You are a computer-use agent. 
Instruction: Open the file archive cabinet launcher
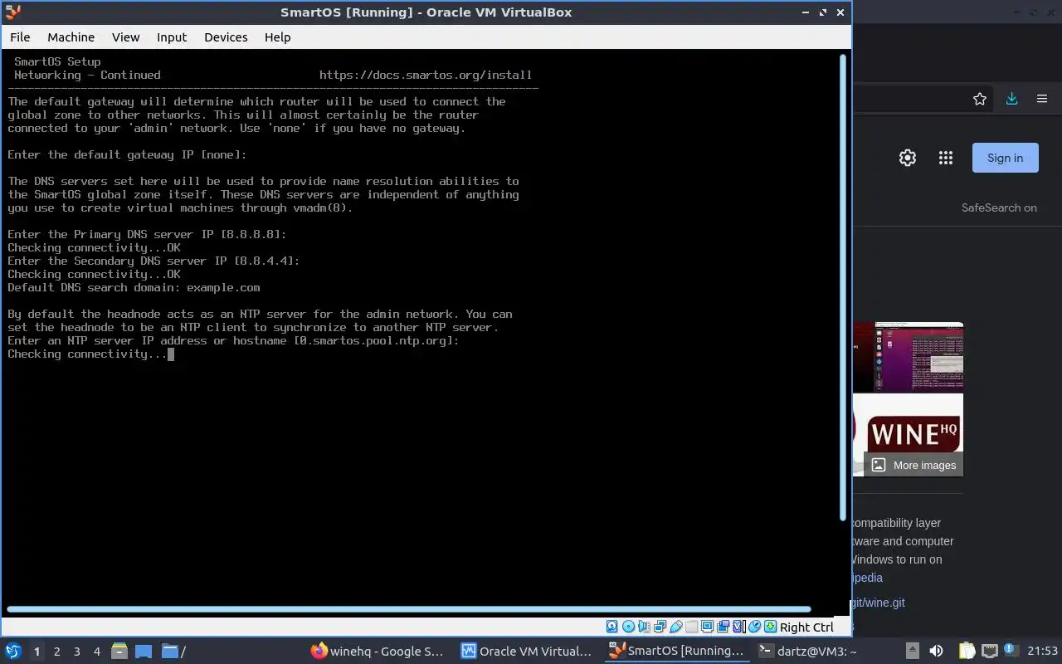pyautogui.click(x=119, y=651)
